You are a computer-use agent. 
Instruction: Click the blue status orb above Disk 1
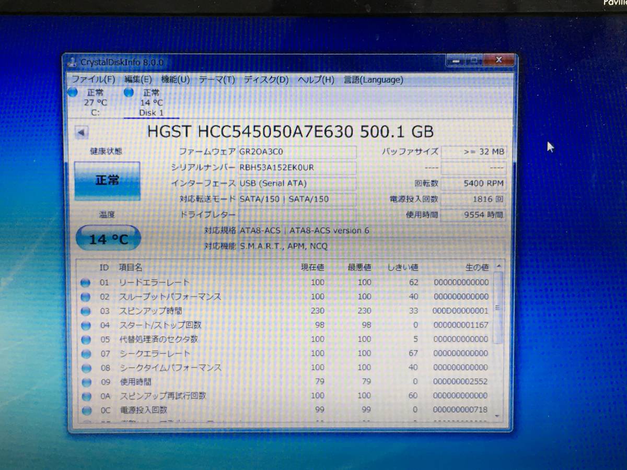coord(129,93)
